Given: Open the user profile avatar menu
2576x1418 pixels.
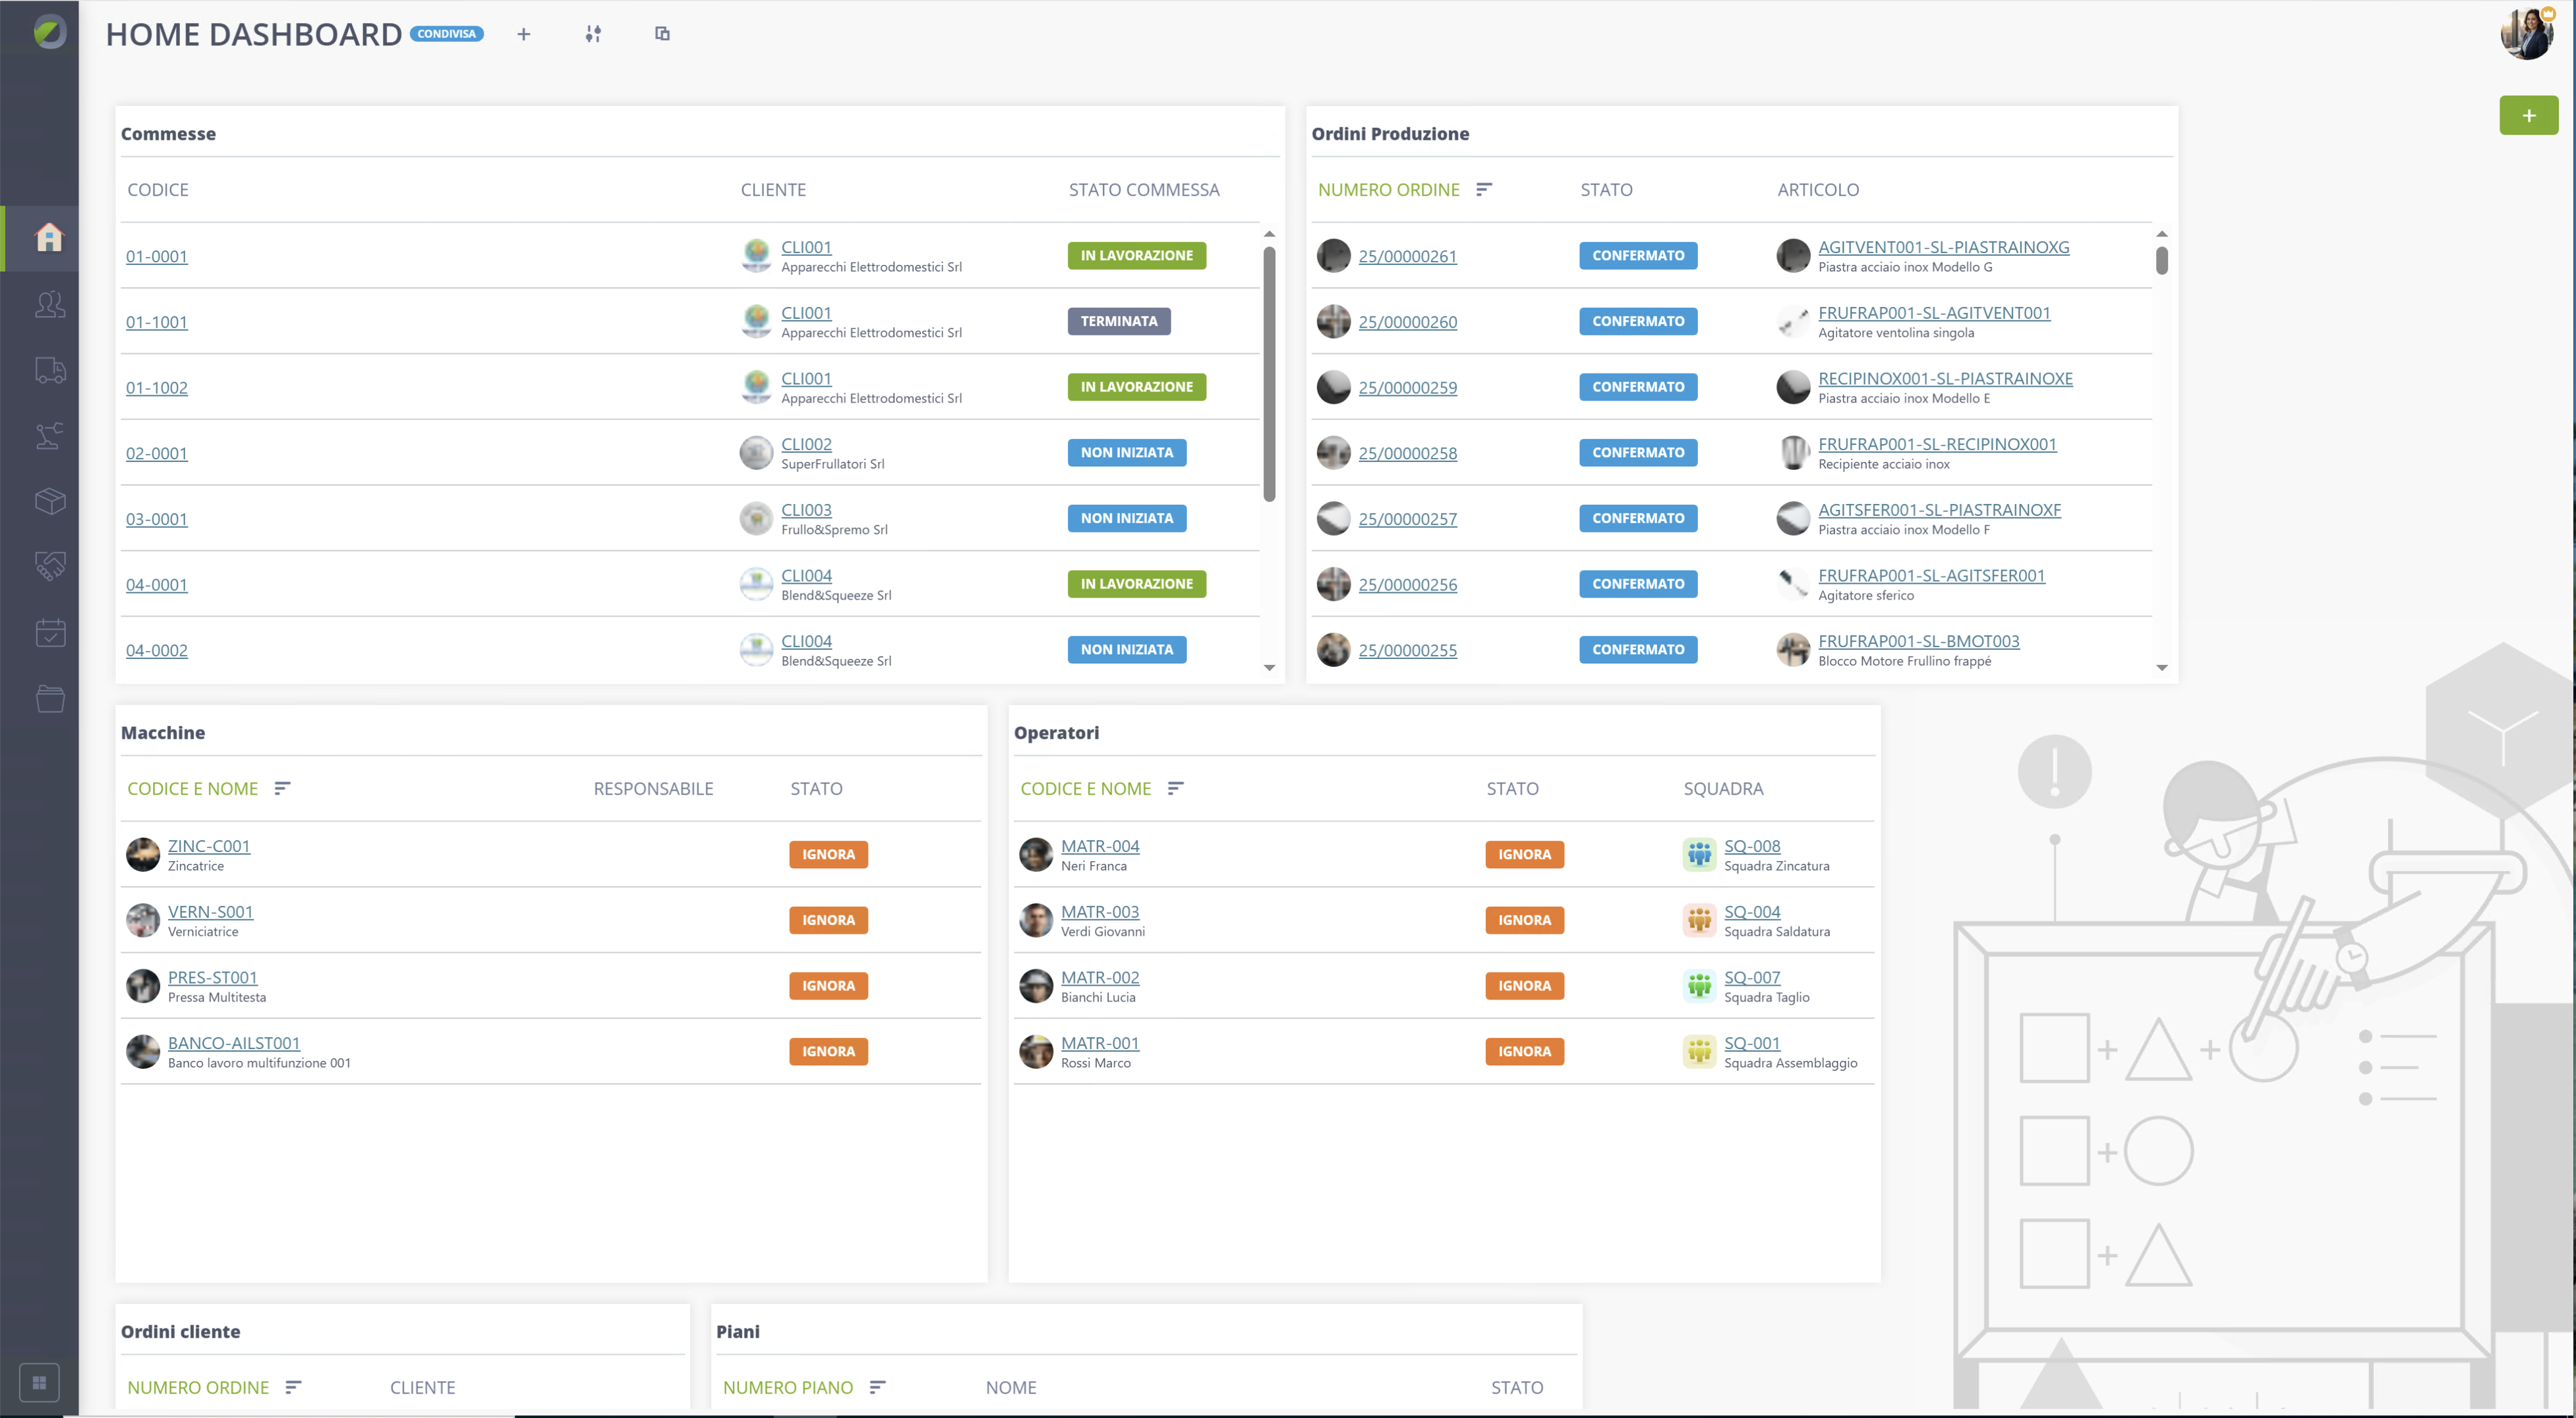Looking at the screenshot, I should point(2527,33).
